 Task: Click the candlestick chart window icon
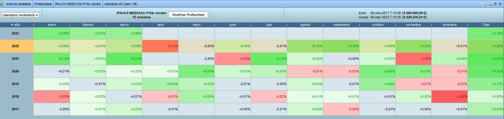(2, 4)
